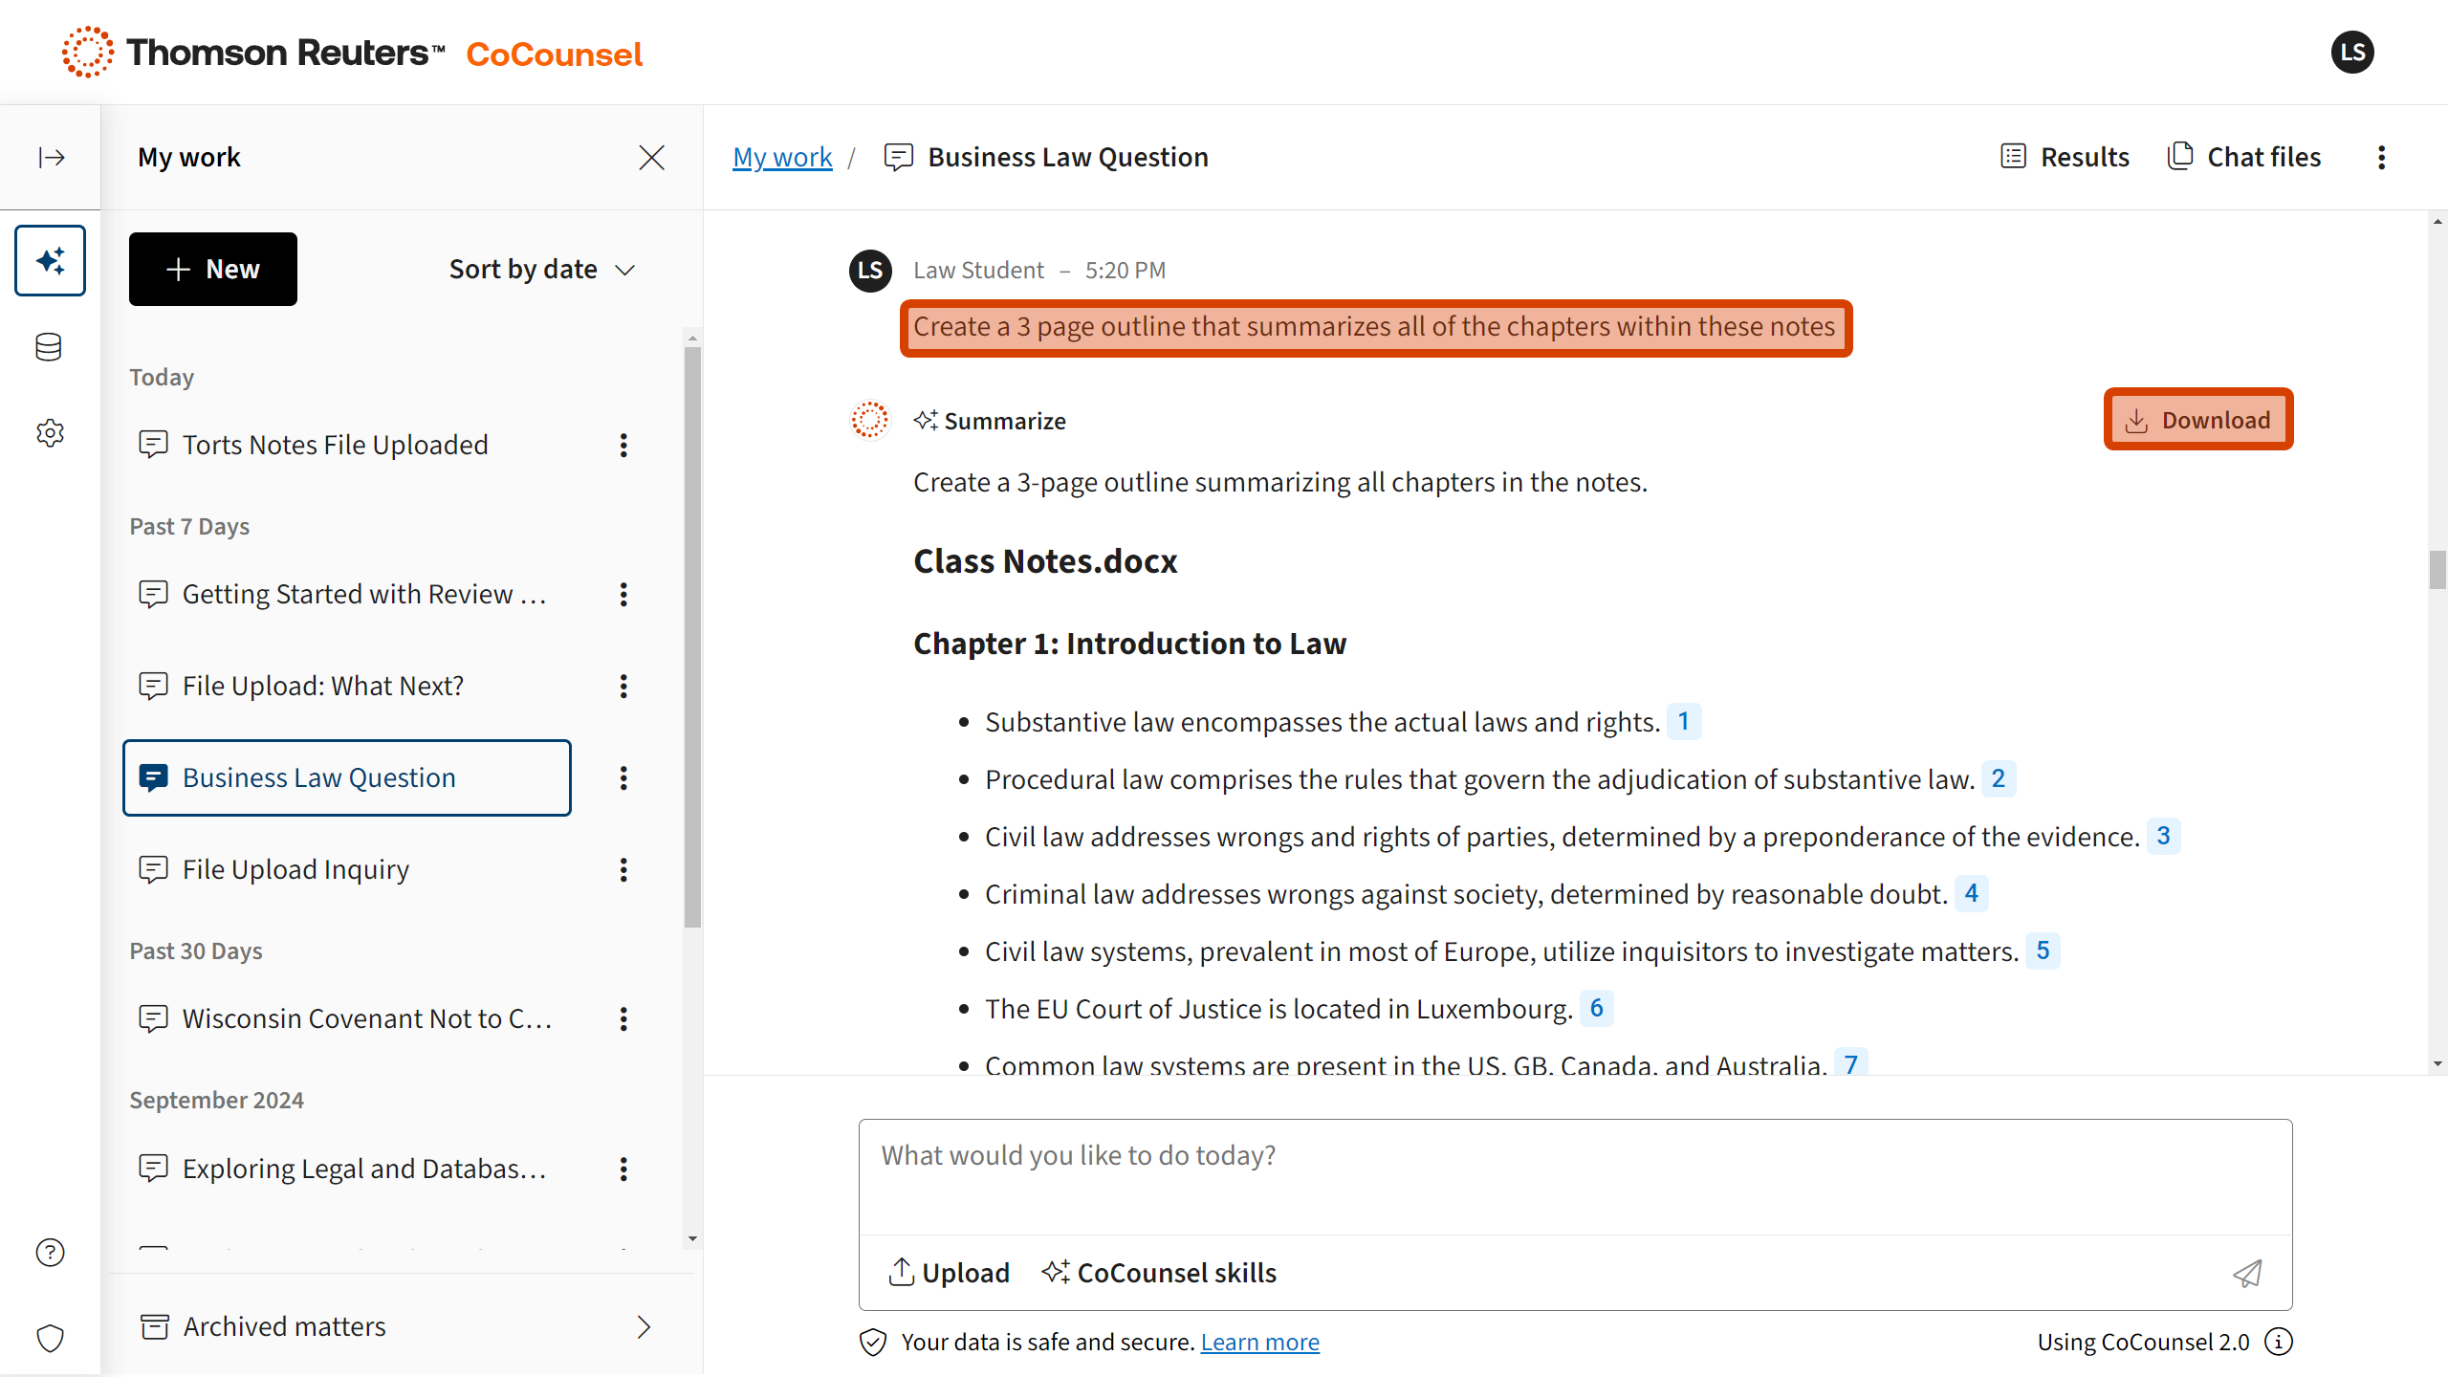Open the settings gear icon

click(x=50, y=432)
